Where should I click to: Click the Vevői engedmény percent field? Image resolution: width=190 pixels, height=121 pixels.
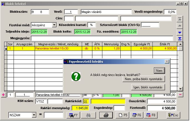point(170,12)
